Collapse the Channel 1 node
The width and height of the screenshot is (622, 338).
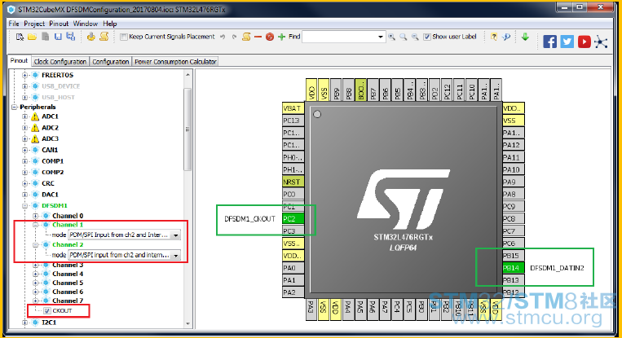coord(35,225)
